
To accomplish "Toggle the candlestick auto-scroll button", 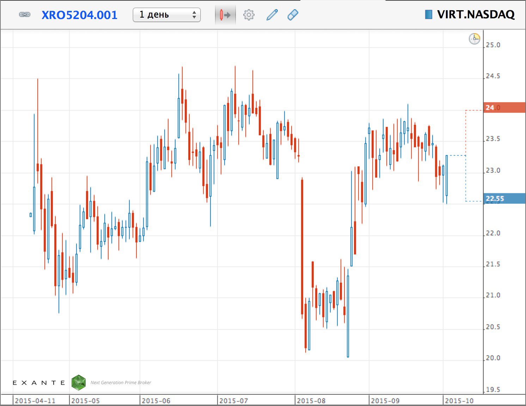I will click(225, 15).
